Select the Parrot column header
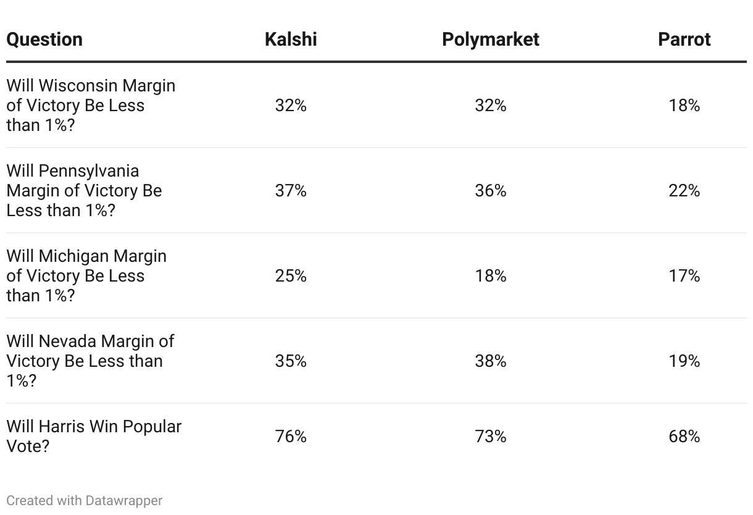753x515 pixels. 684,40
